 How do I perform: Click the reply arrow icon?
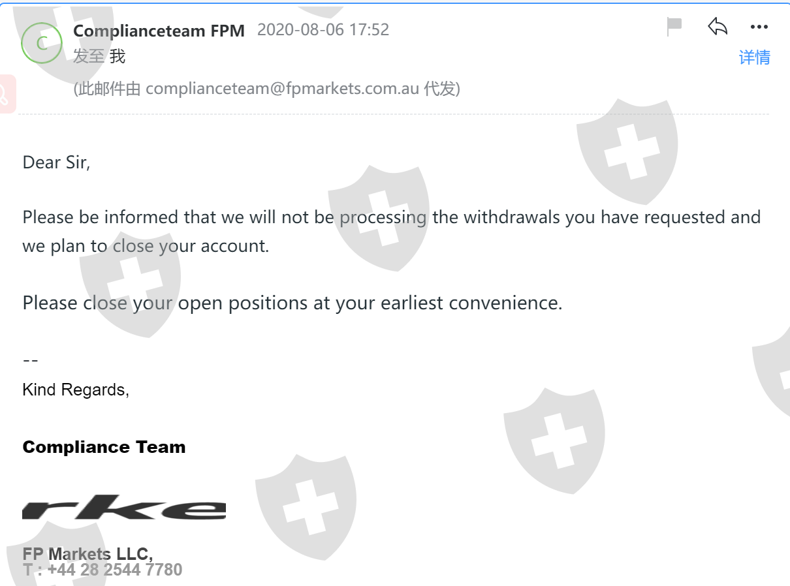tap(718, 27)
